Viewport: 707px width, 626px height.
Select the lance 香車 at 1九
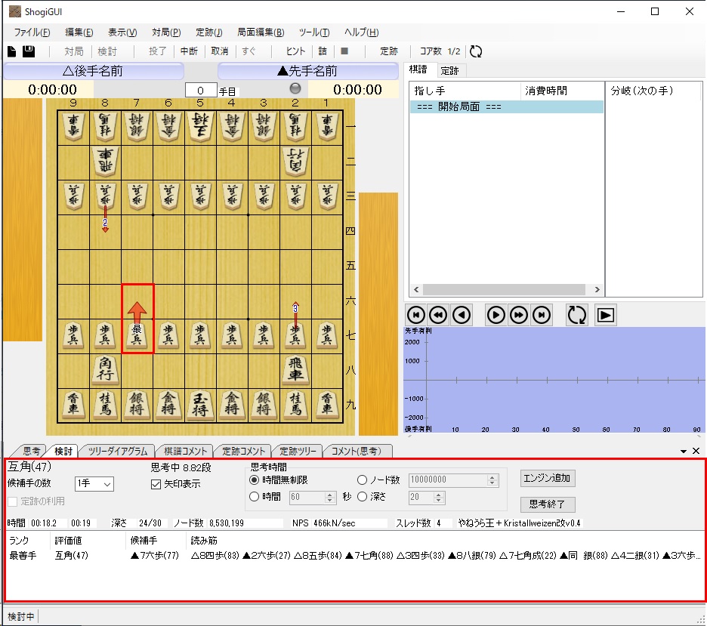click(x=327, y=404)
